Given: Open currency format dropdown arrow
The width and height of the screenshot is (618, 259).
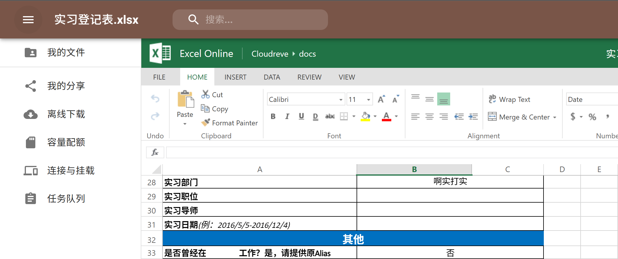Looking at the screenshot, I should (581, 117).
